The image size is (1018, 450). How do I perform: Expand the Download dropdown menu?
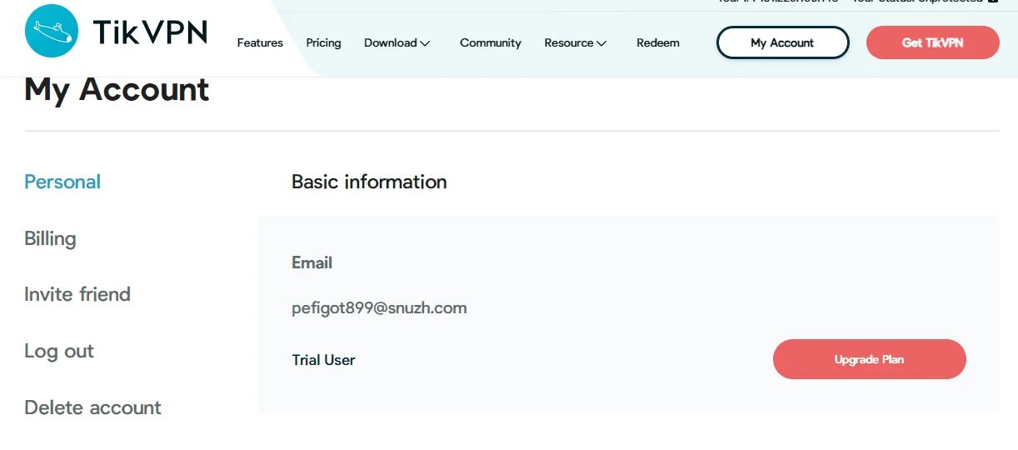(x=397, y=42)
